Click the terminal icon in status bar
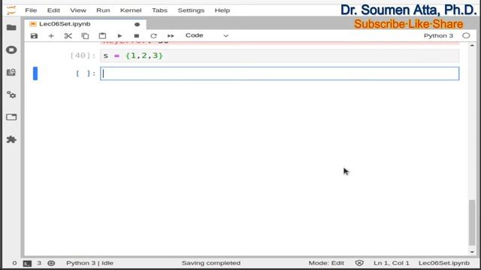 [x=27, y=263]
